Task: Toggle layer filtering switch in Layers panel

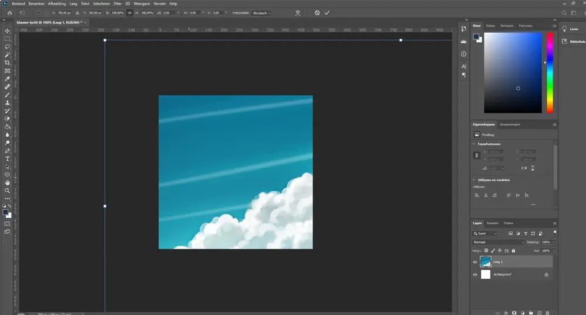Action: 554,233
